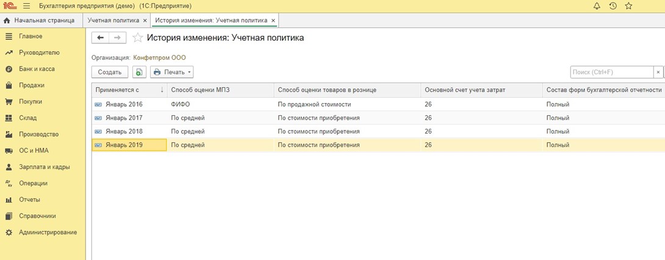
Task: Navigate back with the left arrow
Action: point(101,38)
